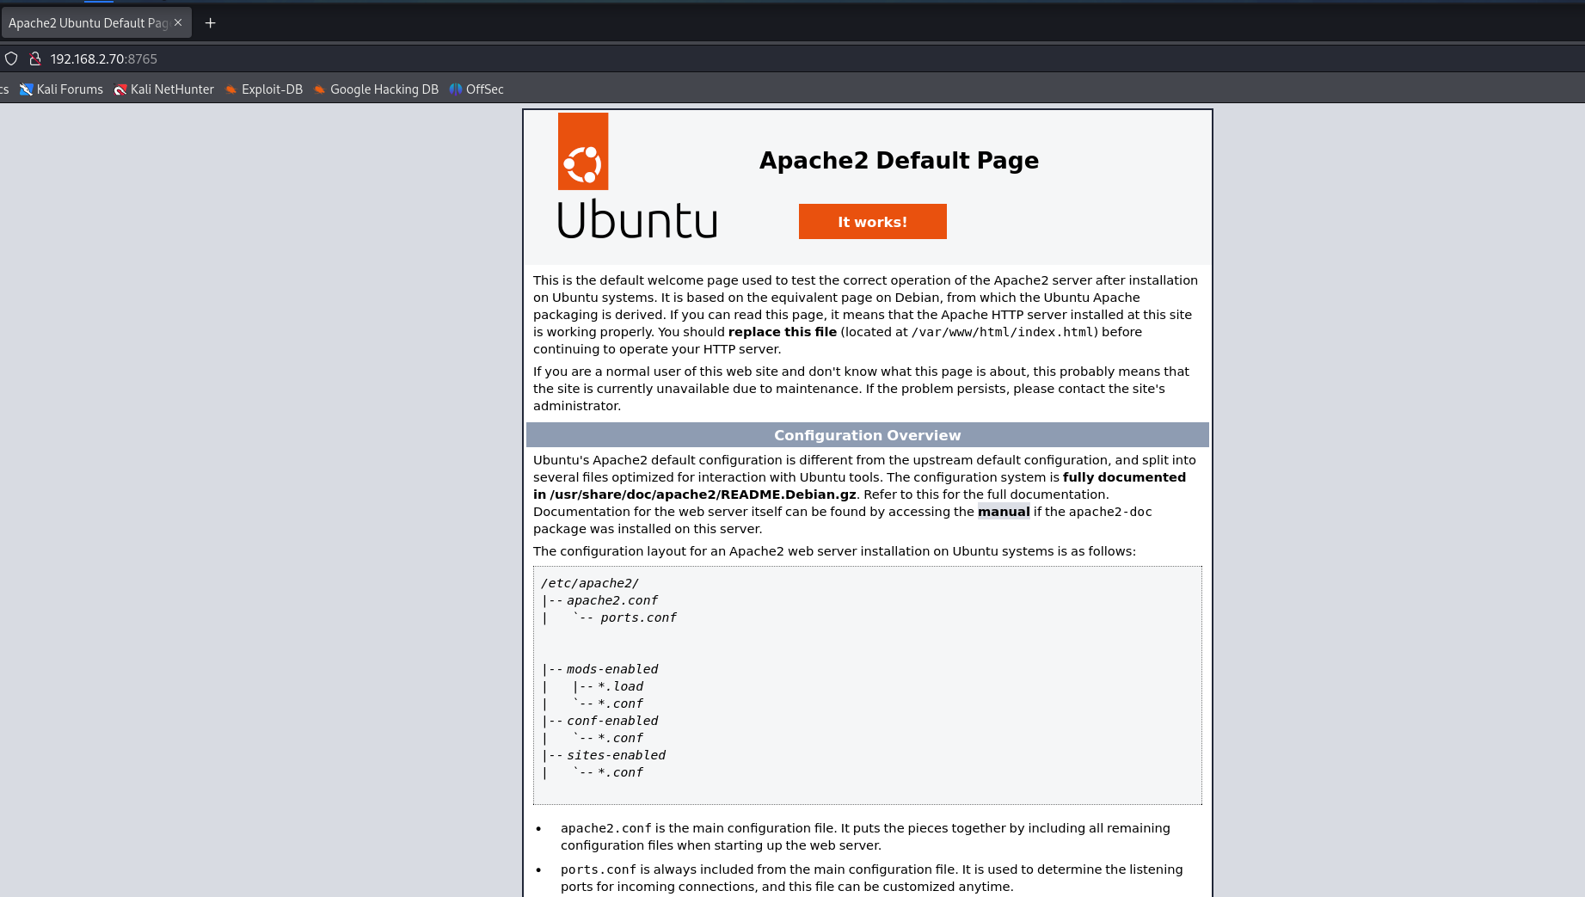The height and width of the screenshot is (897, 1585).
Task: Open the Kali Forums bookmark
Action: 62,89
